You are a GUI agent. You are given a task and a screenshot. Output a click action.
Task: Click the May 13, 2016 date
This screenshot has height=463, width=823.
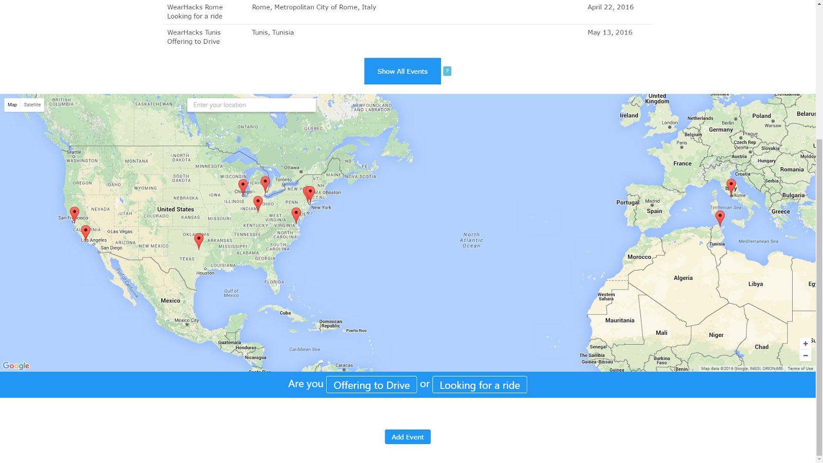[610, 32]
